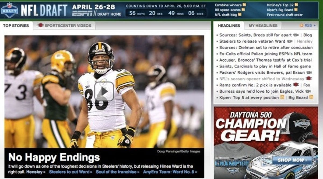Click the NFL DRAFT banner title
Image resolution: width=323 pixels, height=179 pixels.
tap(44, 10)
